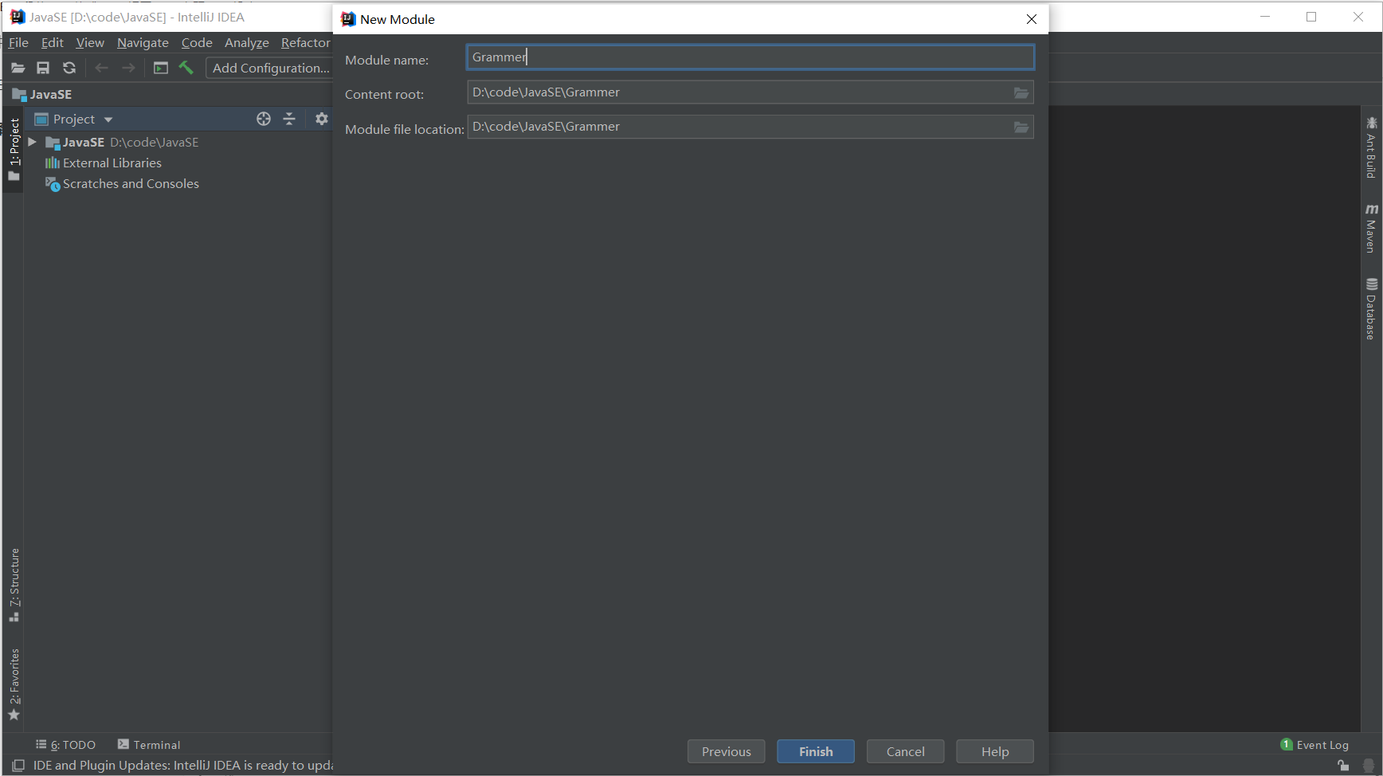Browse for Module file location folder

tap(1021, 127)
